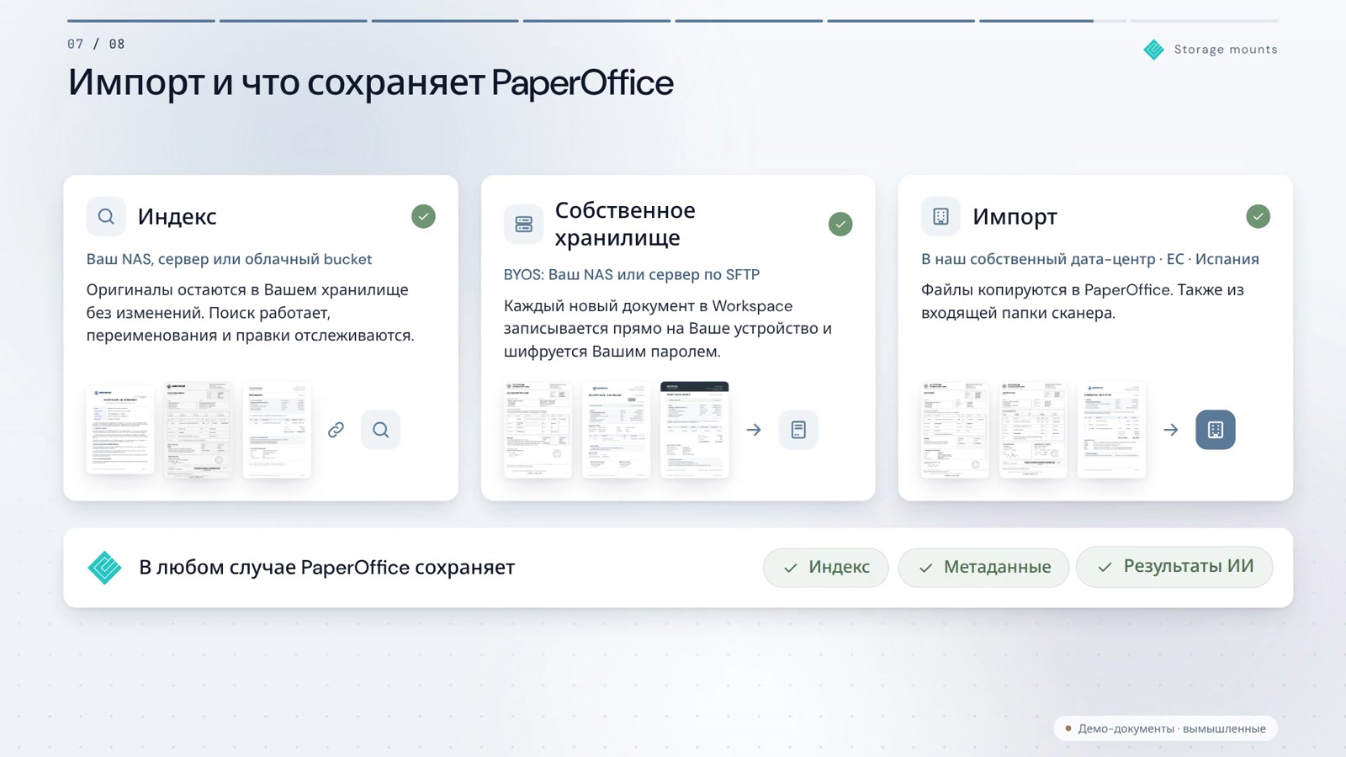Click the chain link icon in Индекс card
This screenshot has width=1346, height=757.
(x=336, y=430)
